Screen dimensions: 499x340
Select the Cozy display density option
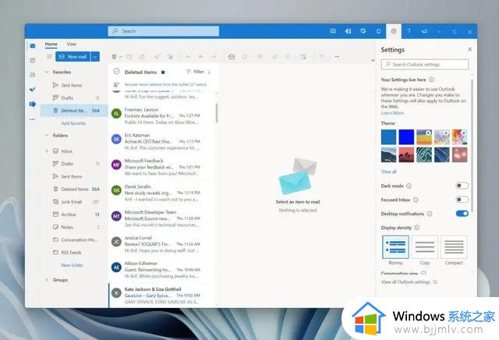tap(424, 247)
